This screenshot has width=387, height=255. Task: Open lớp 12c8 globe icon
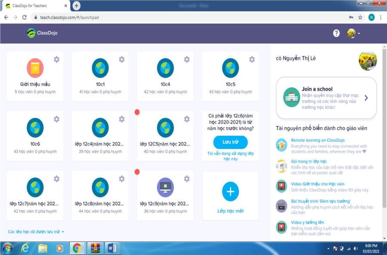[x=100, y=188]
